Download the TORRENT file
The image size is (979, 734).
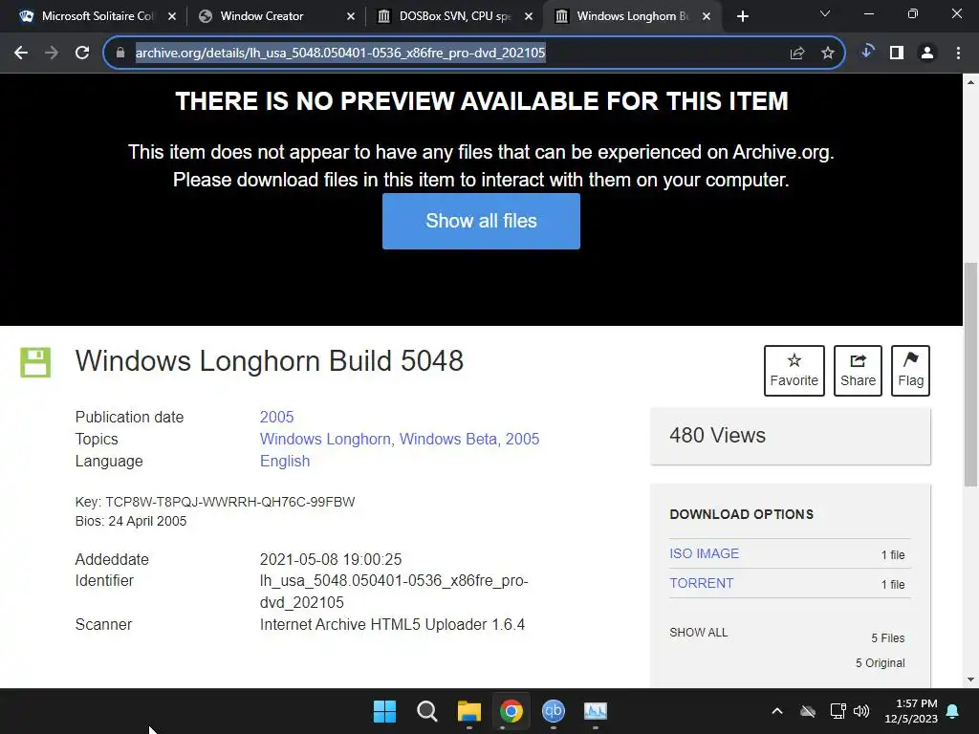pos(701,583)
